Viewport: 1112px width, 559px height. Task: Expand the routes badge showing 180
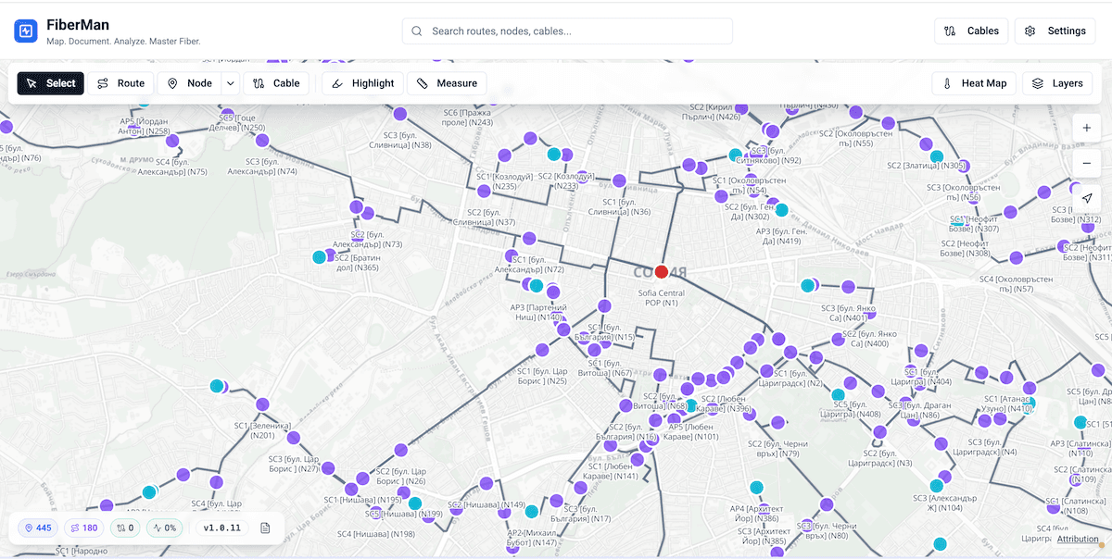coord(84,528)
